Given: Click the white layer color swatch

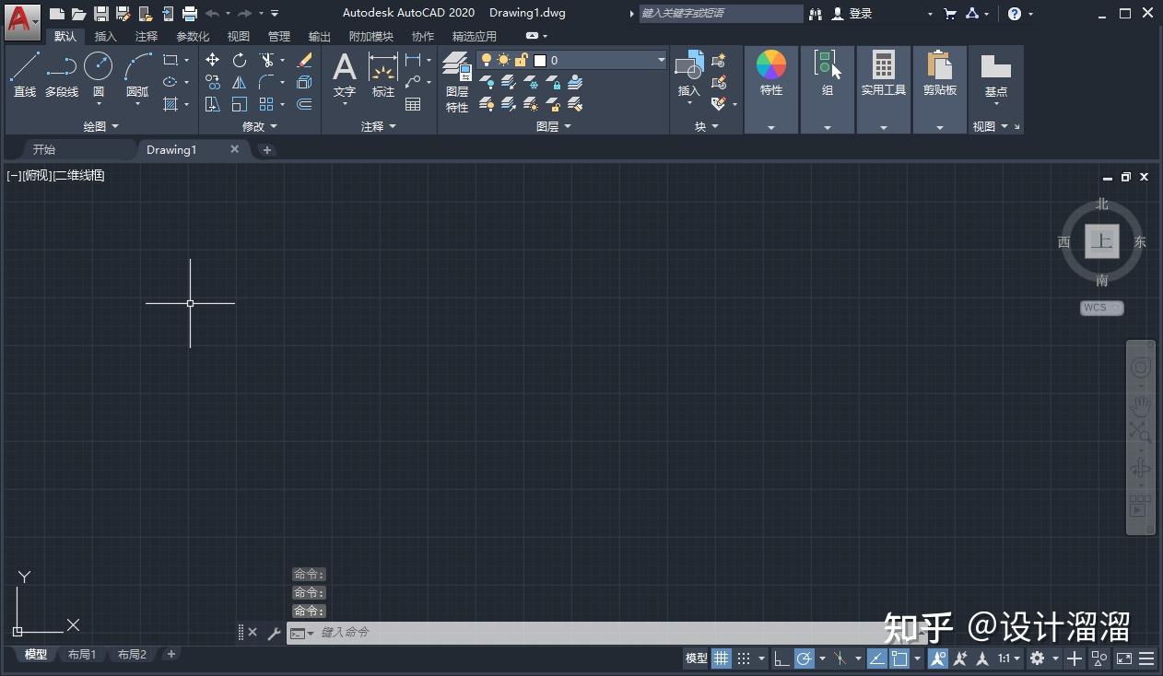Looking at the screenshot, I should pyautogui.click(x=540, y=59).
